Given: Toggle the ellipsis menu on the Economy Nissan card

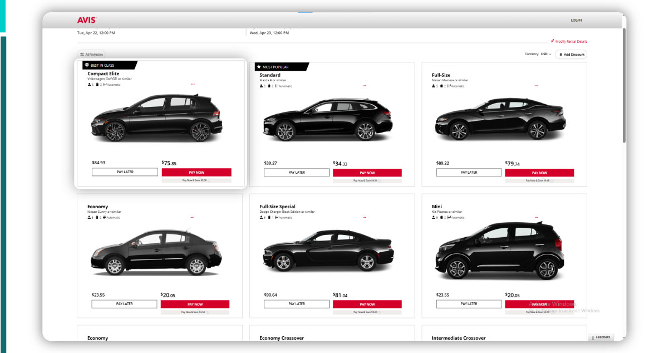Looking at the screenshot, I should point(193,217).
